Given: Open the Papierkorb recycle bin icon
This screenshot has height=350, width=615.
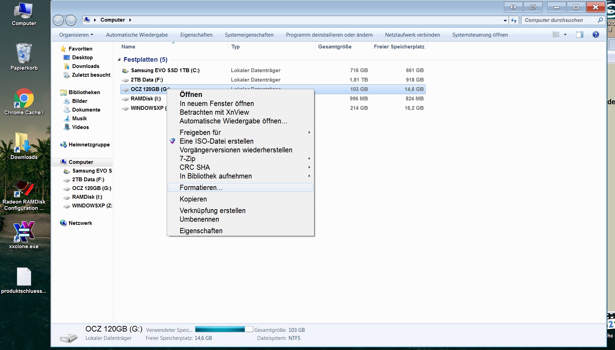Looking at the screenshot, I should pos(24,57).
